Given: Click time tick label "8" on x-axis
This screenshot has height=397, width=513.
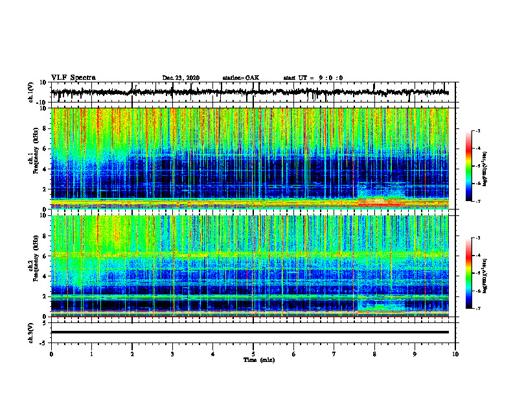Looking at the screenshot, I should click(374, 354).
